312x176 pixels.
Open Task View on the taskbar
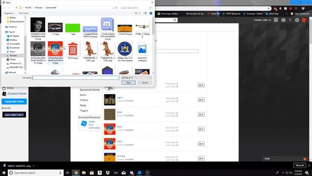coord(67,173)
